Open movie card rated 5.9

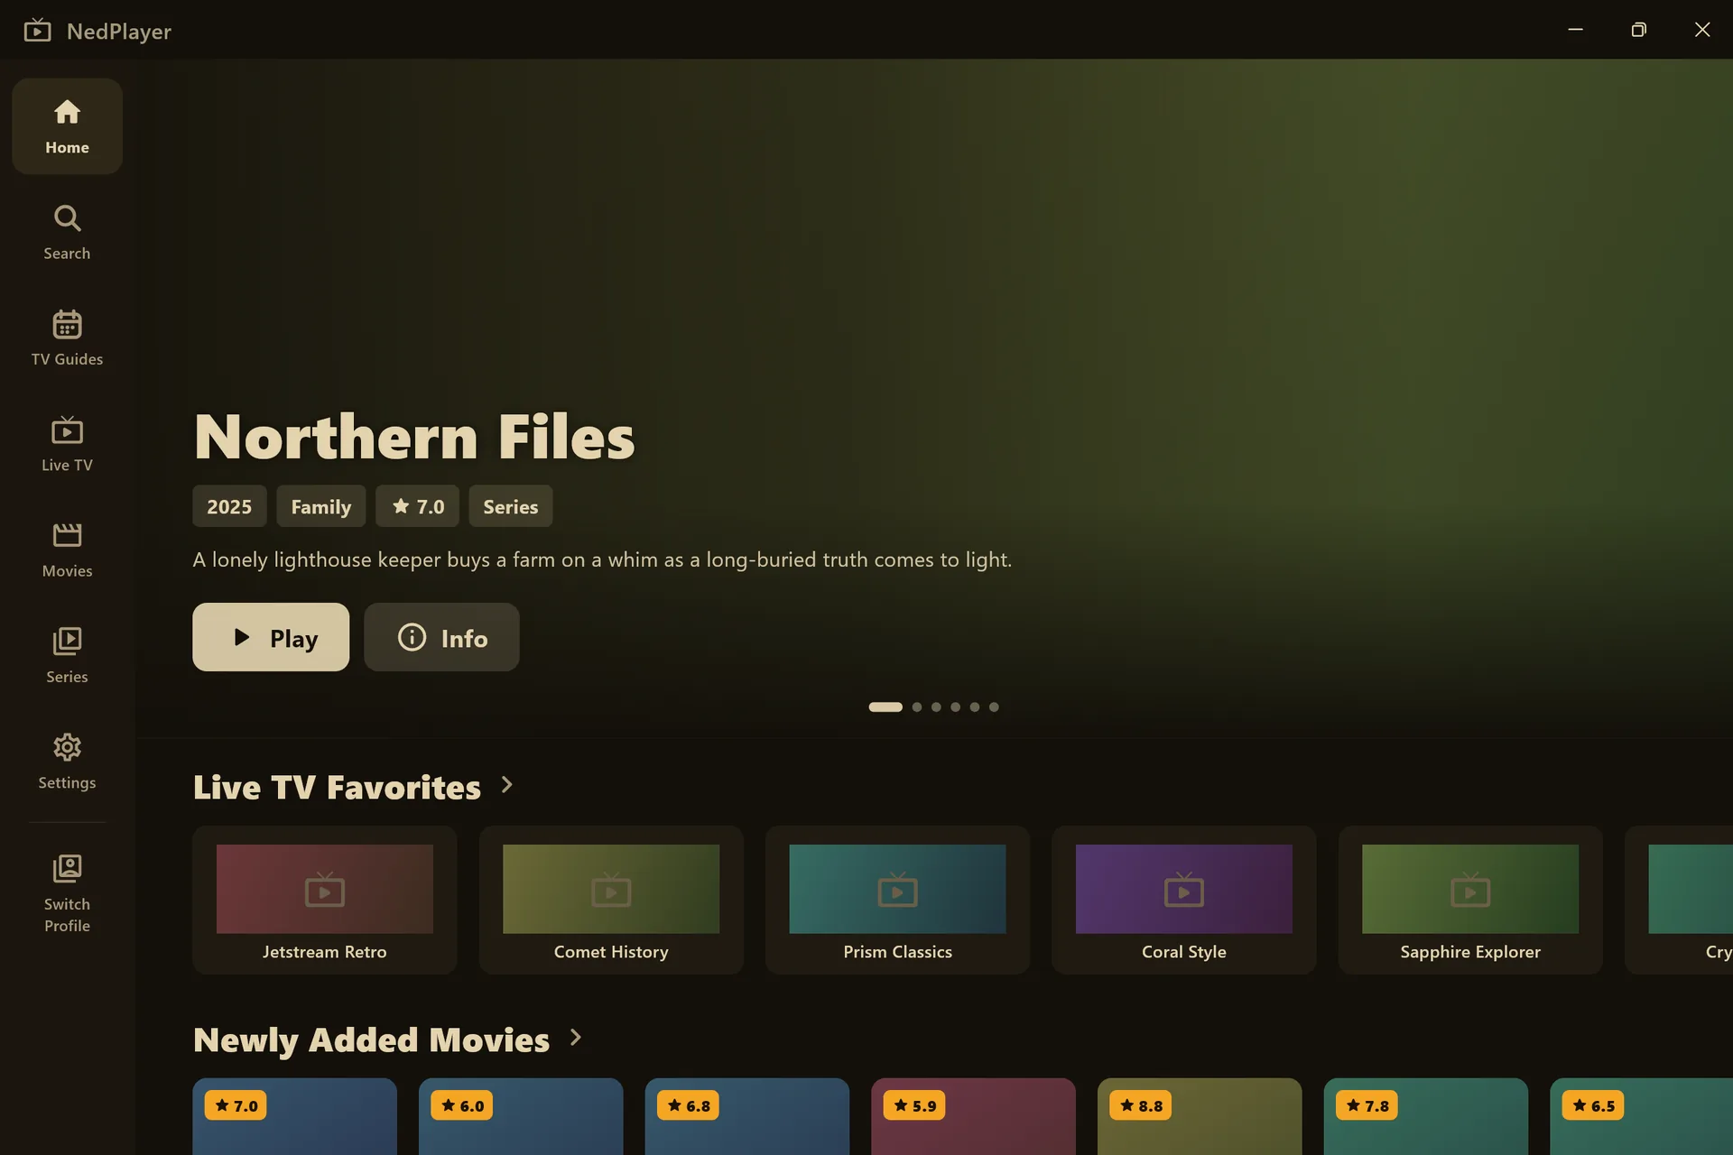[973, 1117]
